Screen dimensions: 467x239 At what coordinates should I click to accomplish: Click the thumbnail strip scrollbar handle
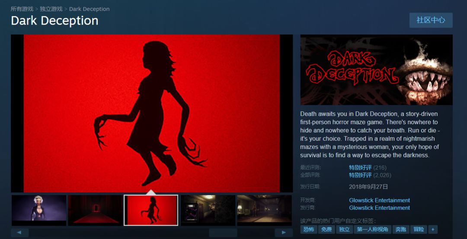pyautogui.click(x=223, y=233)
